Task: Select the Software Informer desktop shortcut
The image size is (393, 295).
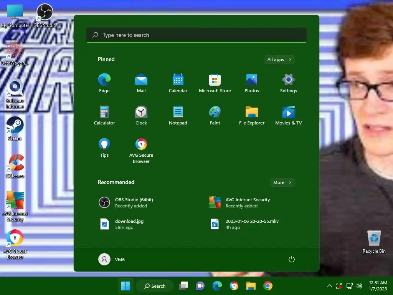Action: [x=15, y=94]
